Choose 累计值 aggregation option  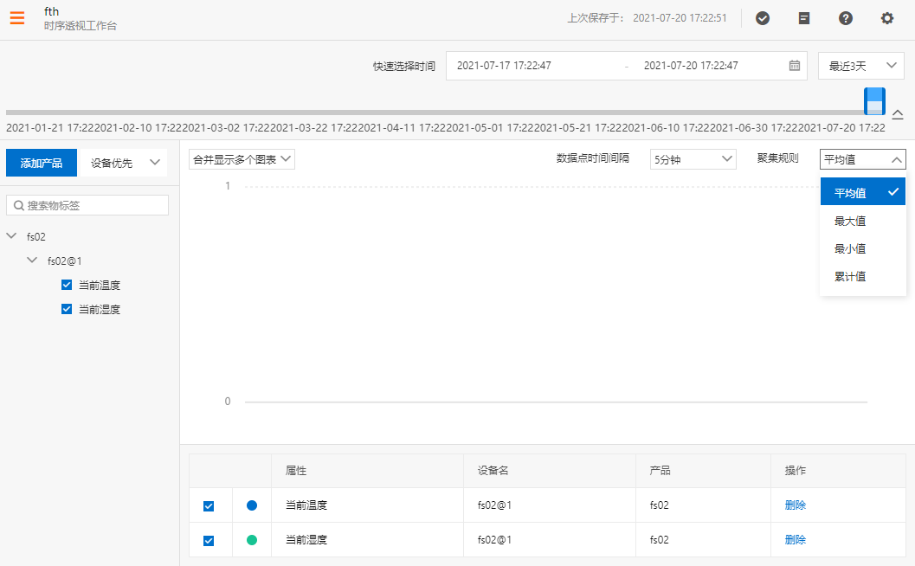pos(850,276)
